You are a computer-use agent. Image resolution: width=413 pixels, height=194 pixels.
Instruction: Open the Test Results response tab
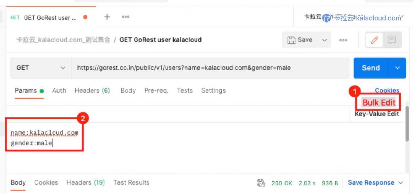tap(131, 183)
